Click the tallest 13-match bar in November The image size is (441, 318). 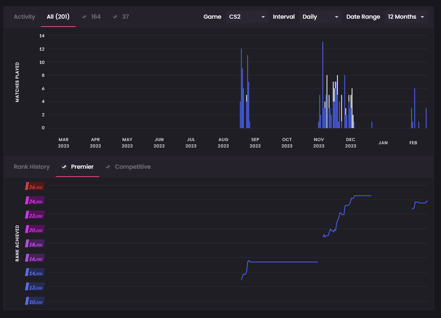[323, 85]
